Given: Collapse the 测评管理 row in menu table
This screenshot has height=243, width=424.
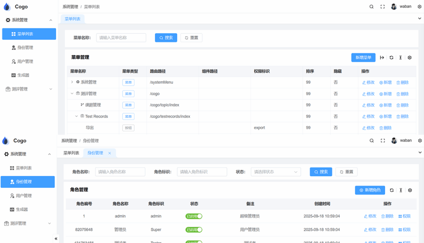Looking at the screenshot, I should click(72, 94).
